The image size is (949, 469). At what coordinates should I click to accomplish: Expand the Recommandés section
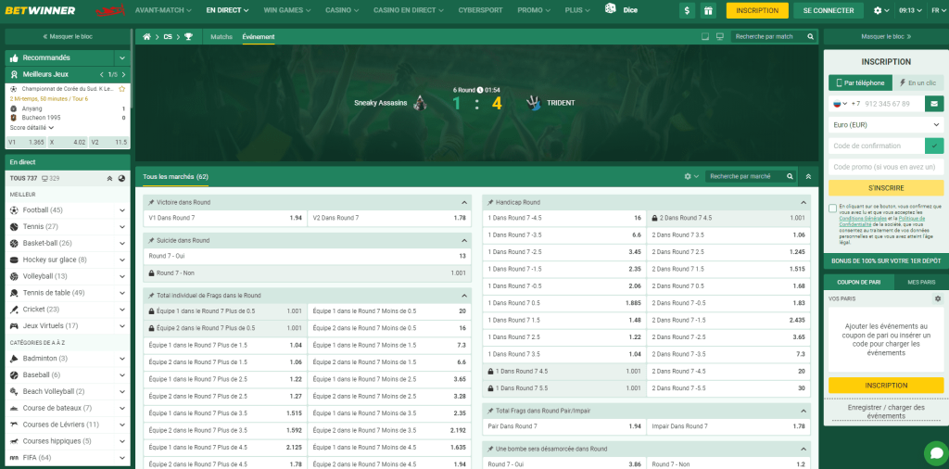coord(122,58)
